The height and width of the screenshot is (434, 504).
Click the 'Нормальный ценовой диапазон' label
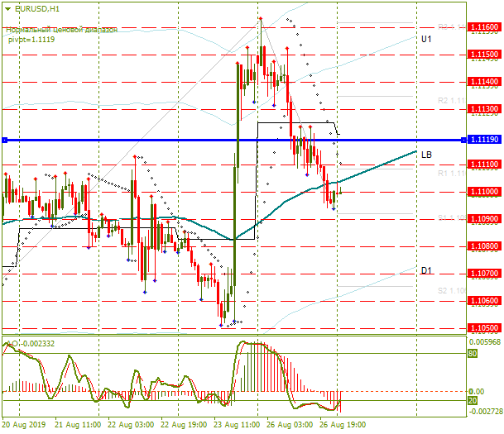(x=62, y=30)
